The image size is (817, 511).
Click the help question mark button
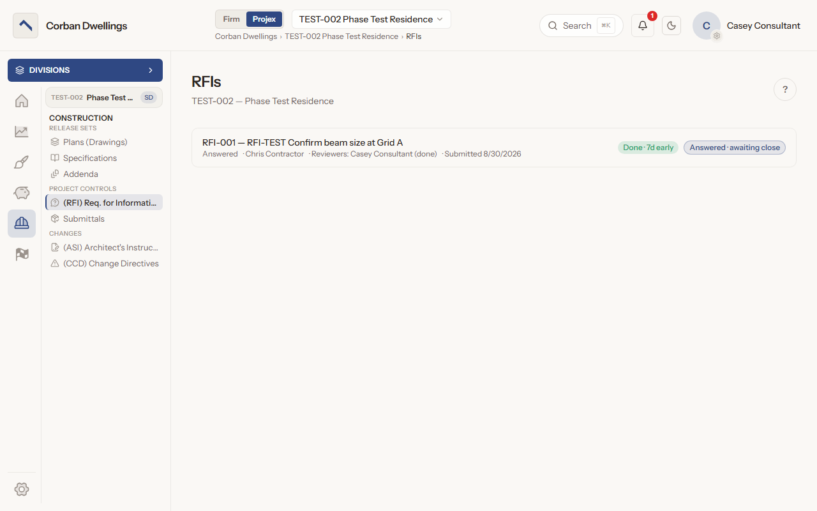click(785, 89)
